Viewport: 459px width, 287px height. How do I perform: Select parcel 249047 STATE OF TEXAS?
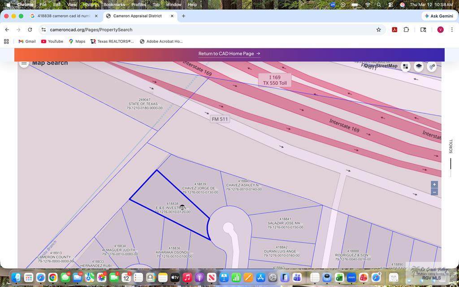pos(145,104)
